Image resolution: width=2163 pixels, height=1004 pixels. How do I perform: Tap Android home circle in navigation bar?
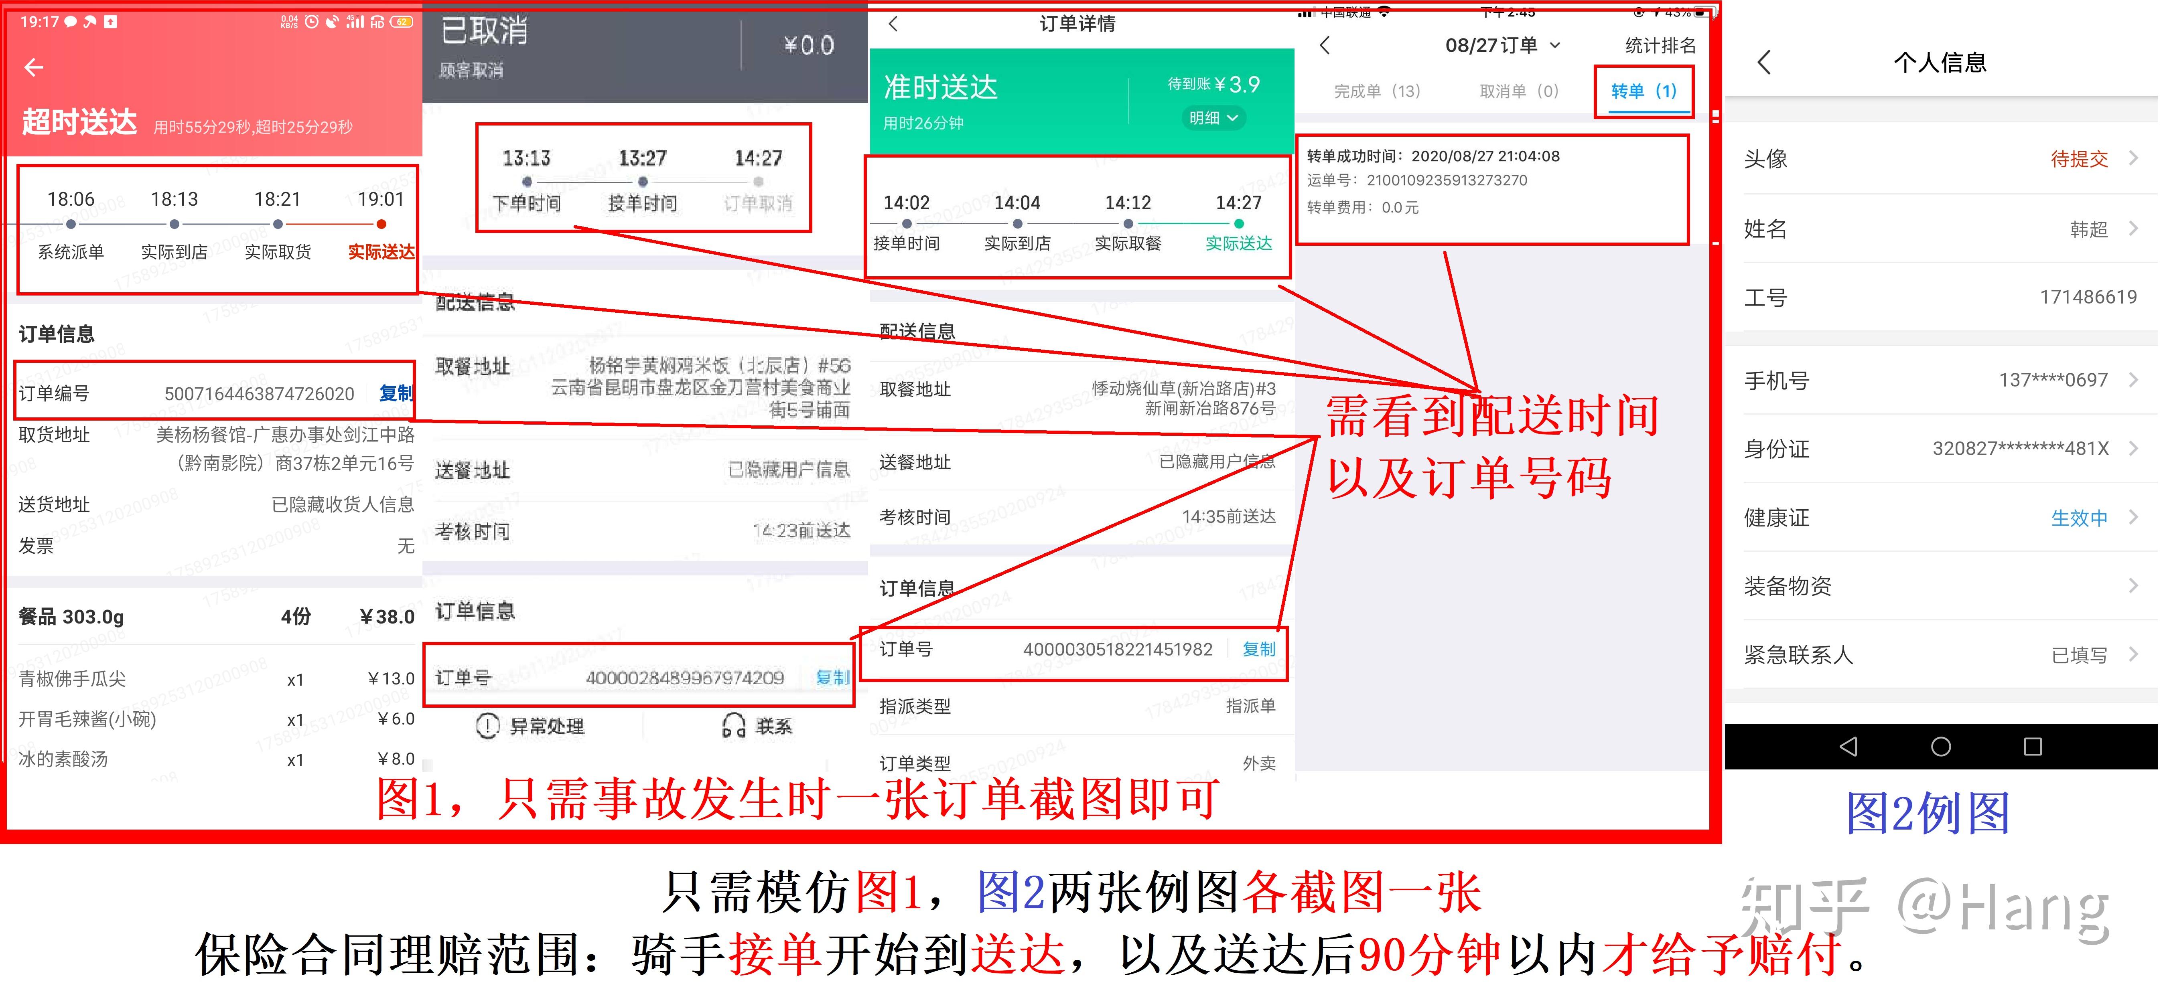[x=1940, y=746]
